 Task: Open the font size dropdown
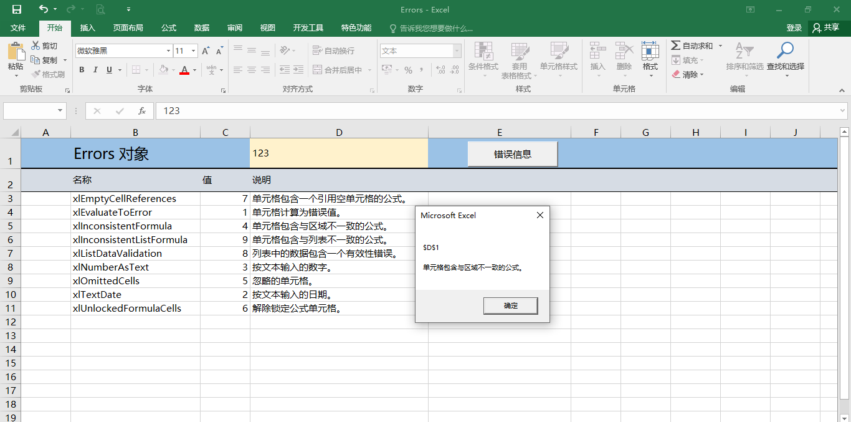coord(194,51)
